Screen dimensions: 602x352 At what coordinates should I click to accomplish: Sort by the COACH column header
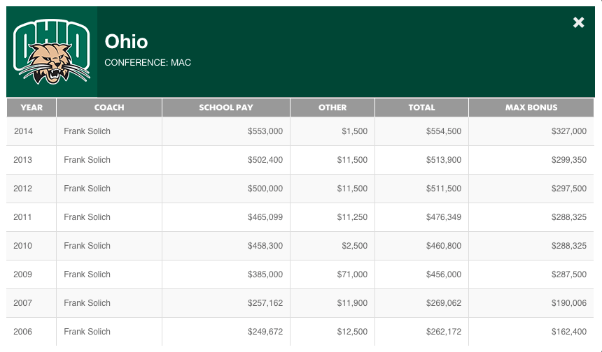pyautogui.click(x=109, y=108)
